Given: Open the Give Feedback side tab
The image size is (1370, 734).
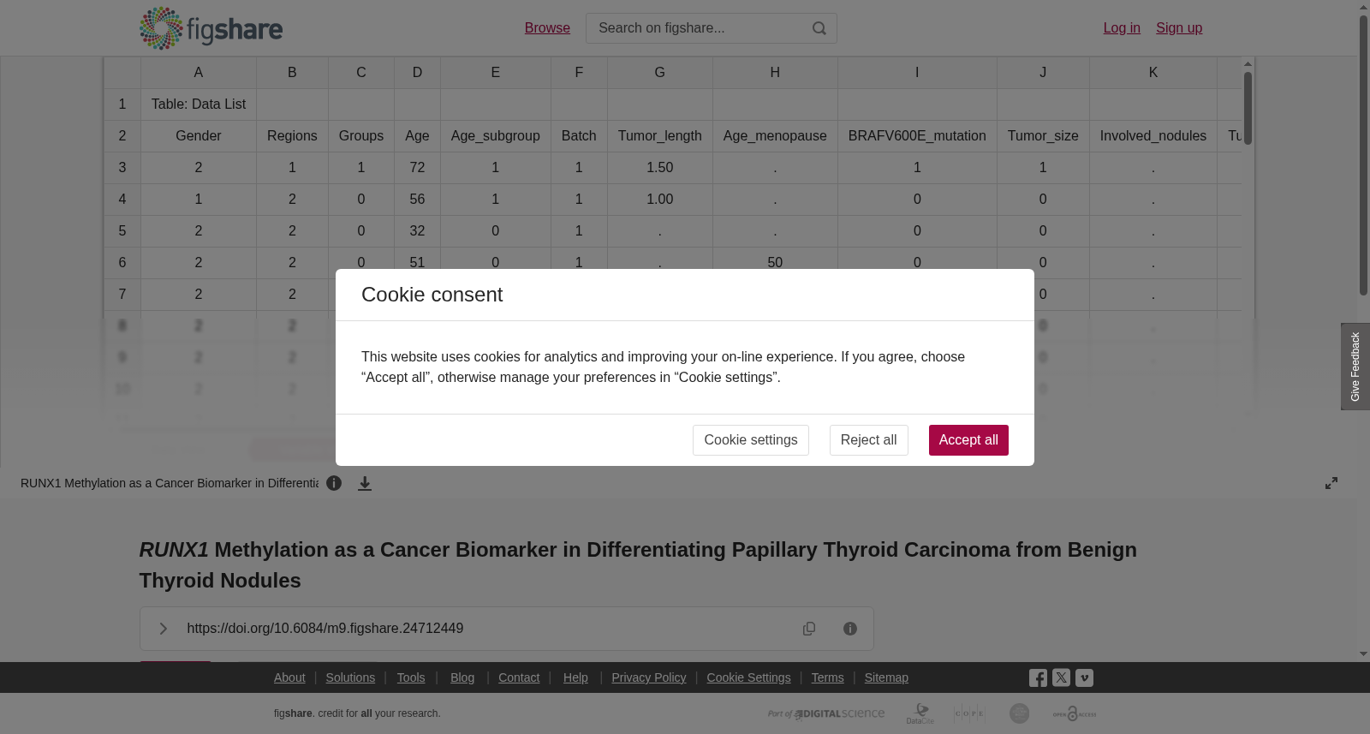Looking at the screenshot, I should click(x=1355, y=367).
